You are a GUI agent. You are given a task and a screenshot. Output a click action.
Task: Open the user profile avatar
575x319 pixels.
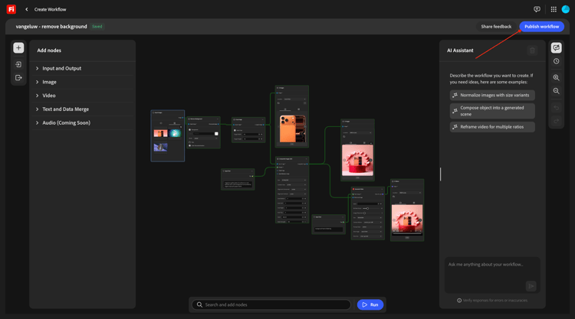click(x=566, y=9)
